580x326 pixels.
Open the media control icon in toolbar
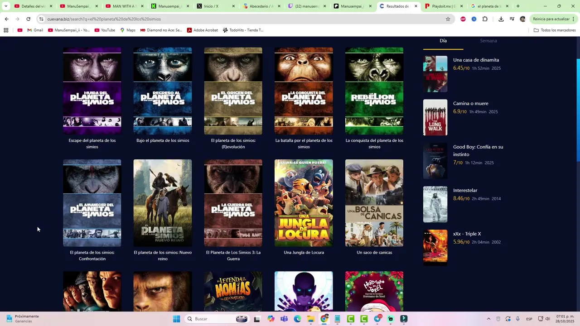512,19
